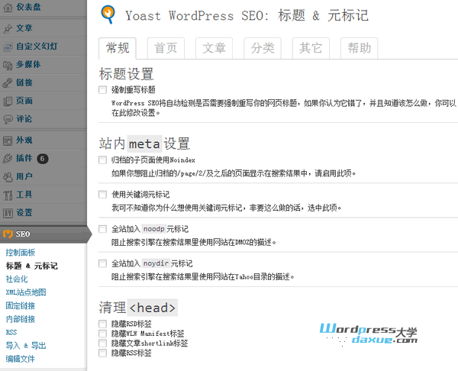458x371 pixels.
Task: Open the 帮助 tab
Action: (360, 48)
